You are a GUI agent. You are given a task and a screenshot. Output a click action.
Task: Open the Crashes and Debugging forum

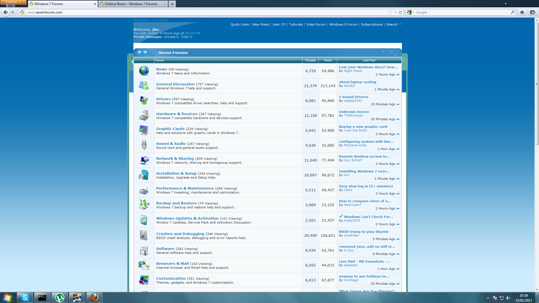[180, 234]
